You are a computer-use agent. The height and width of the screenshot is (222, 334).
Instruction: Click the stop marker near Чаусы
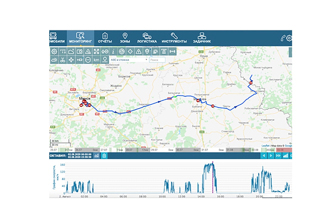[x=213, y=106]
